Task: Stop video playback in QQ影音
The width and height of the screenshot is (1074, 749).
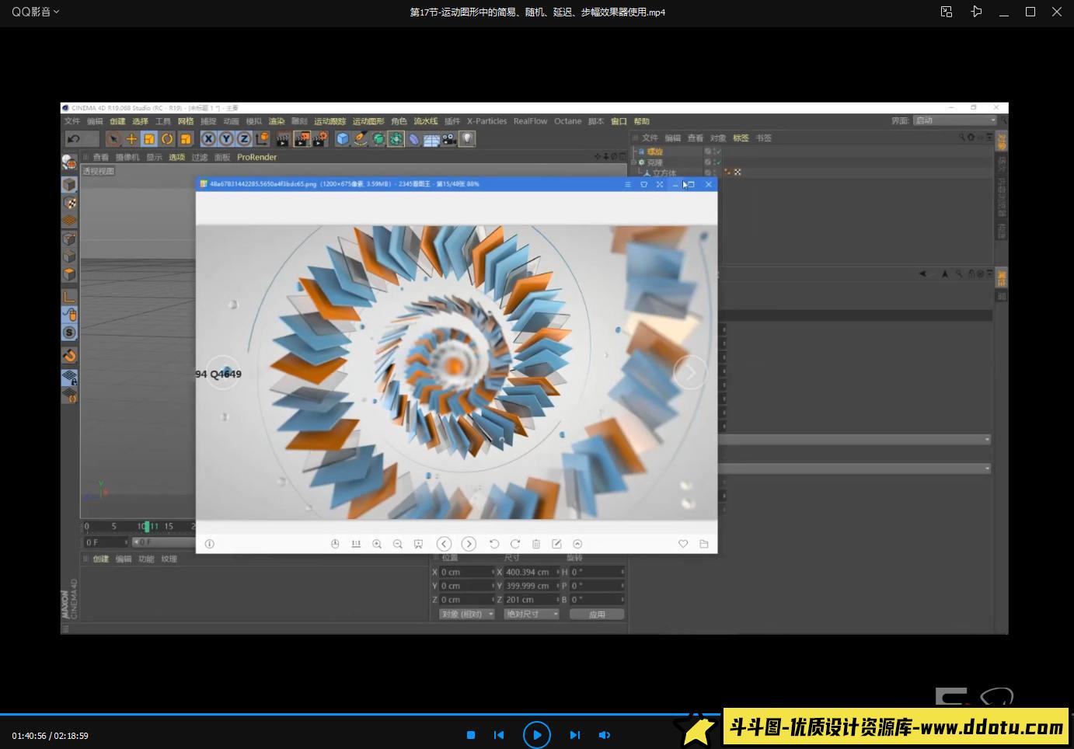Action: [471, 735]
